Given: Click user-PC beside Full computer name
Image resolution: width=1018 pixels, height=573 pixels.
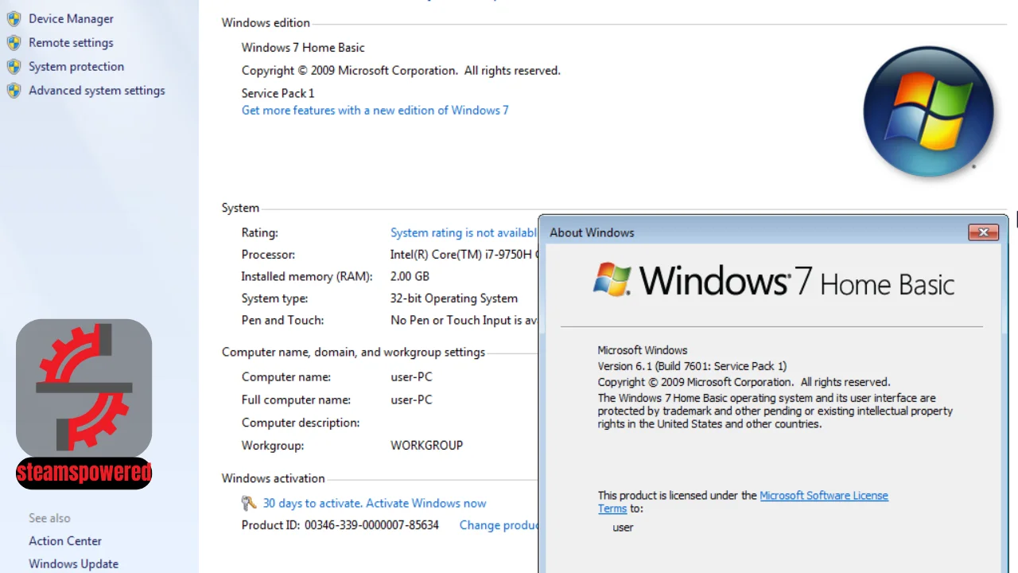Looking at the screenshot, I should tap(411, 400).
